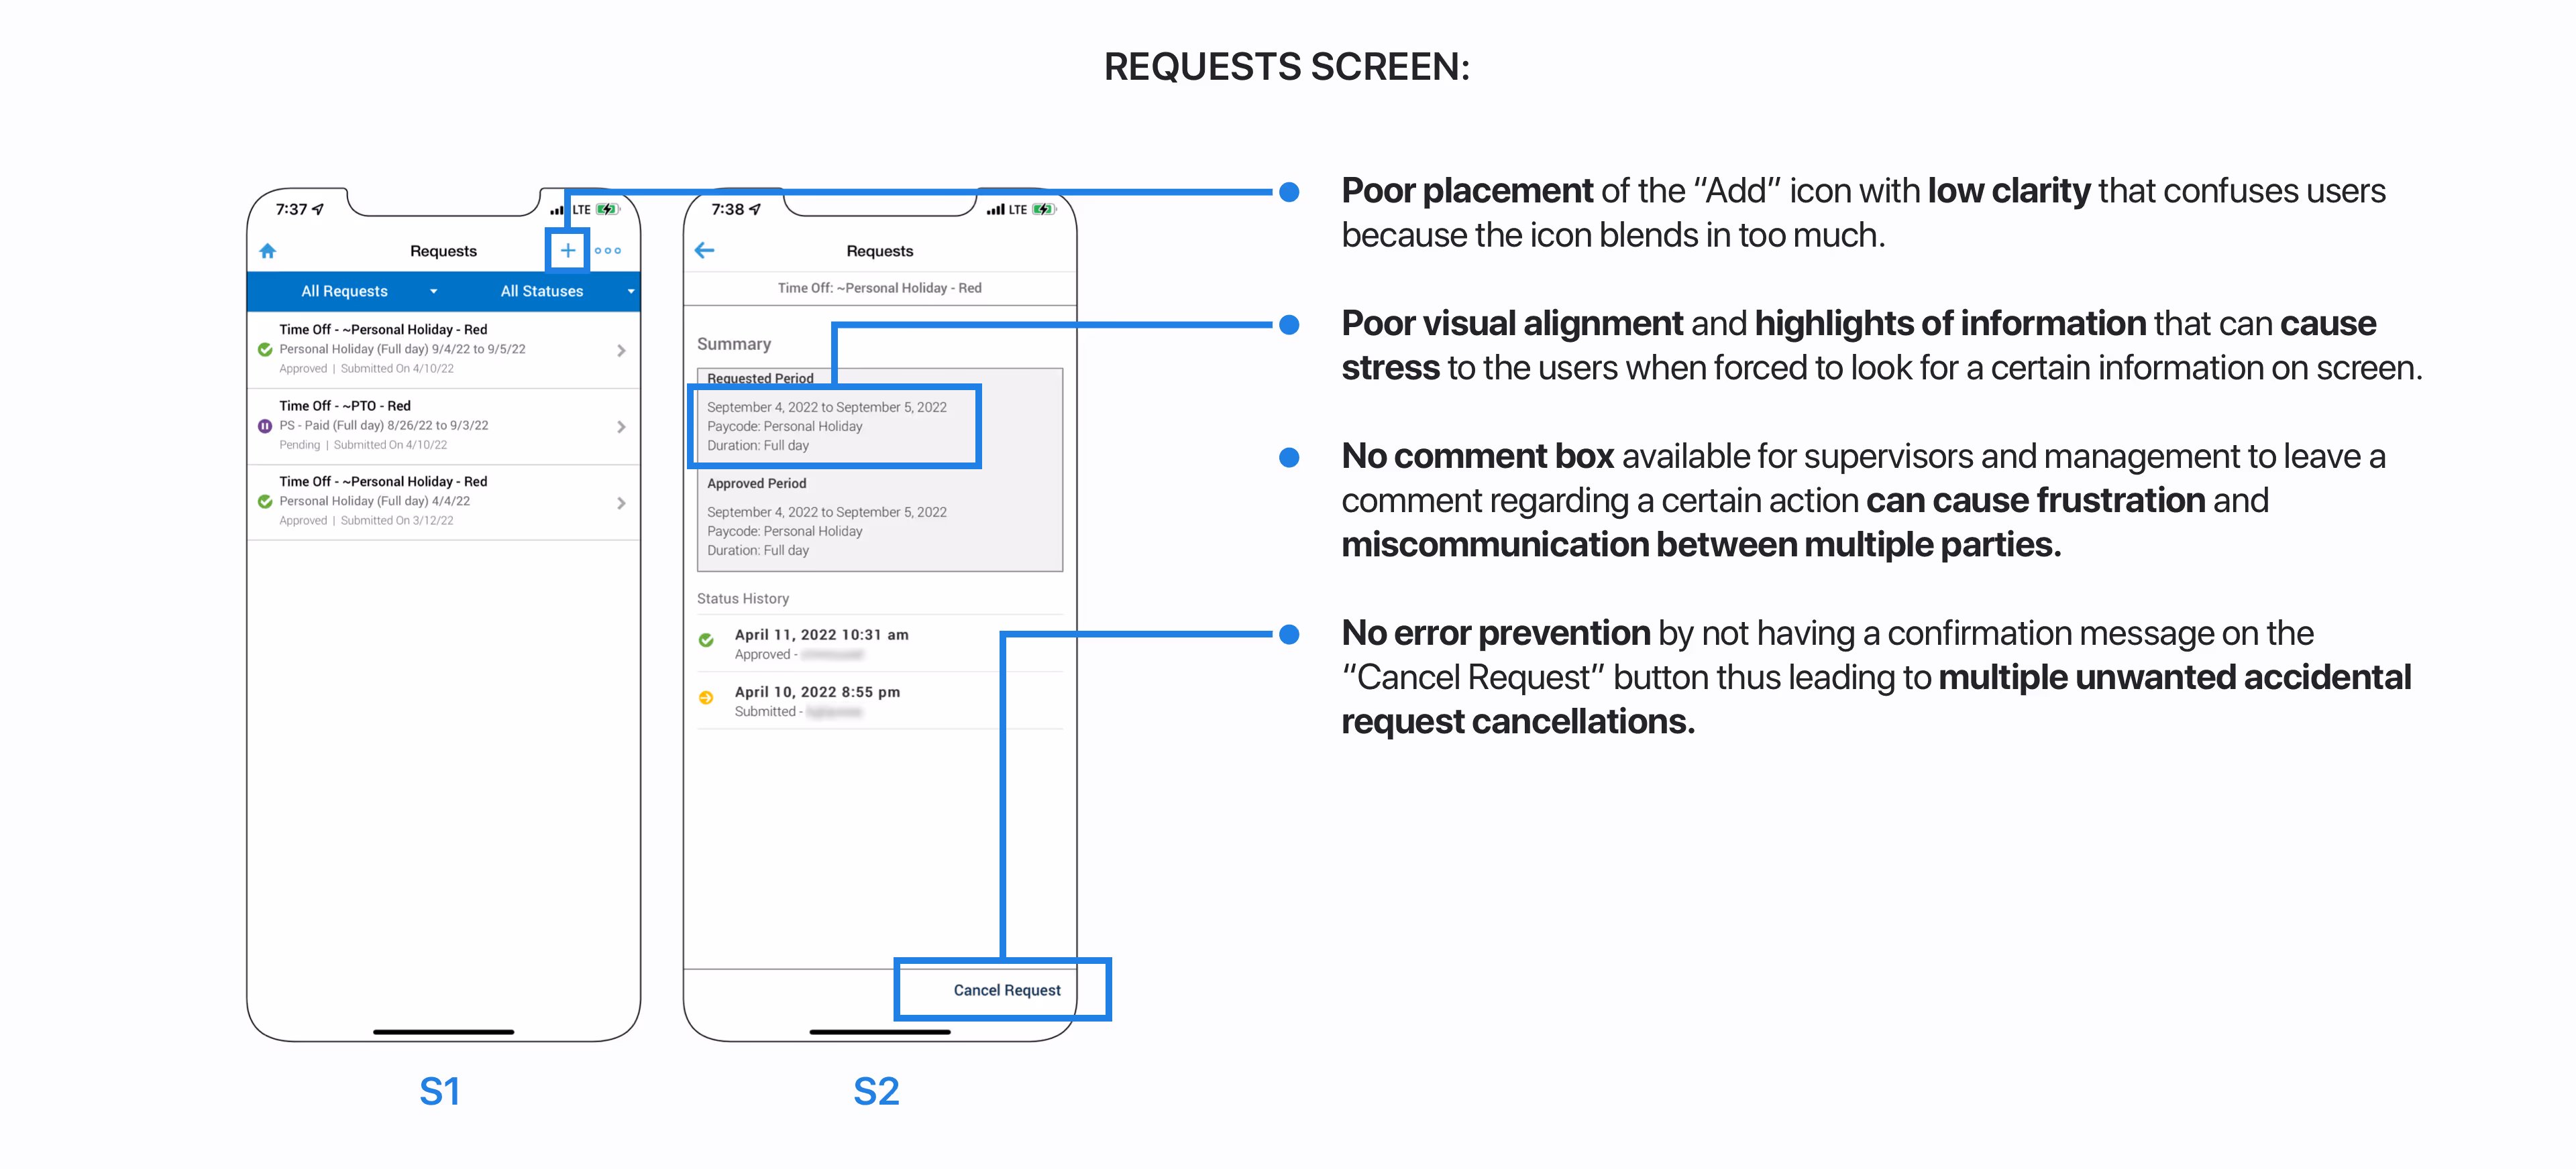The image size is (2576, 1169).
Task: Expand Personal Holiday 4/4/22 request chevron
Action: 621,503
